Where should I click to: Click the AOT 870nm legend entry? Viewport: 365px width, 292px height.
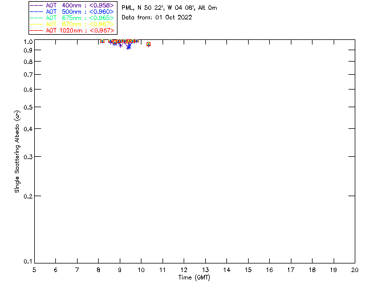[x=72, y=24]
